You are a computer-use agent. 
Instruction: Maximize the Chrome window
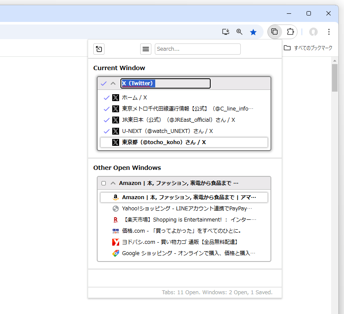(309, 13)
